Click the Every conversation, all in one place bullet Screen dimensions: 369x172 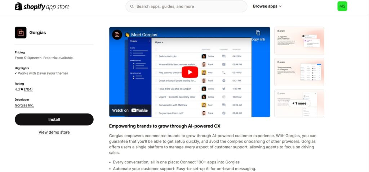(176, 162)
